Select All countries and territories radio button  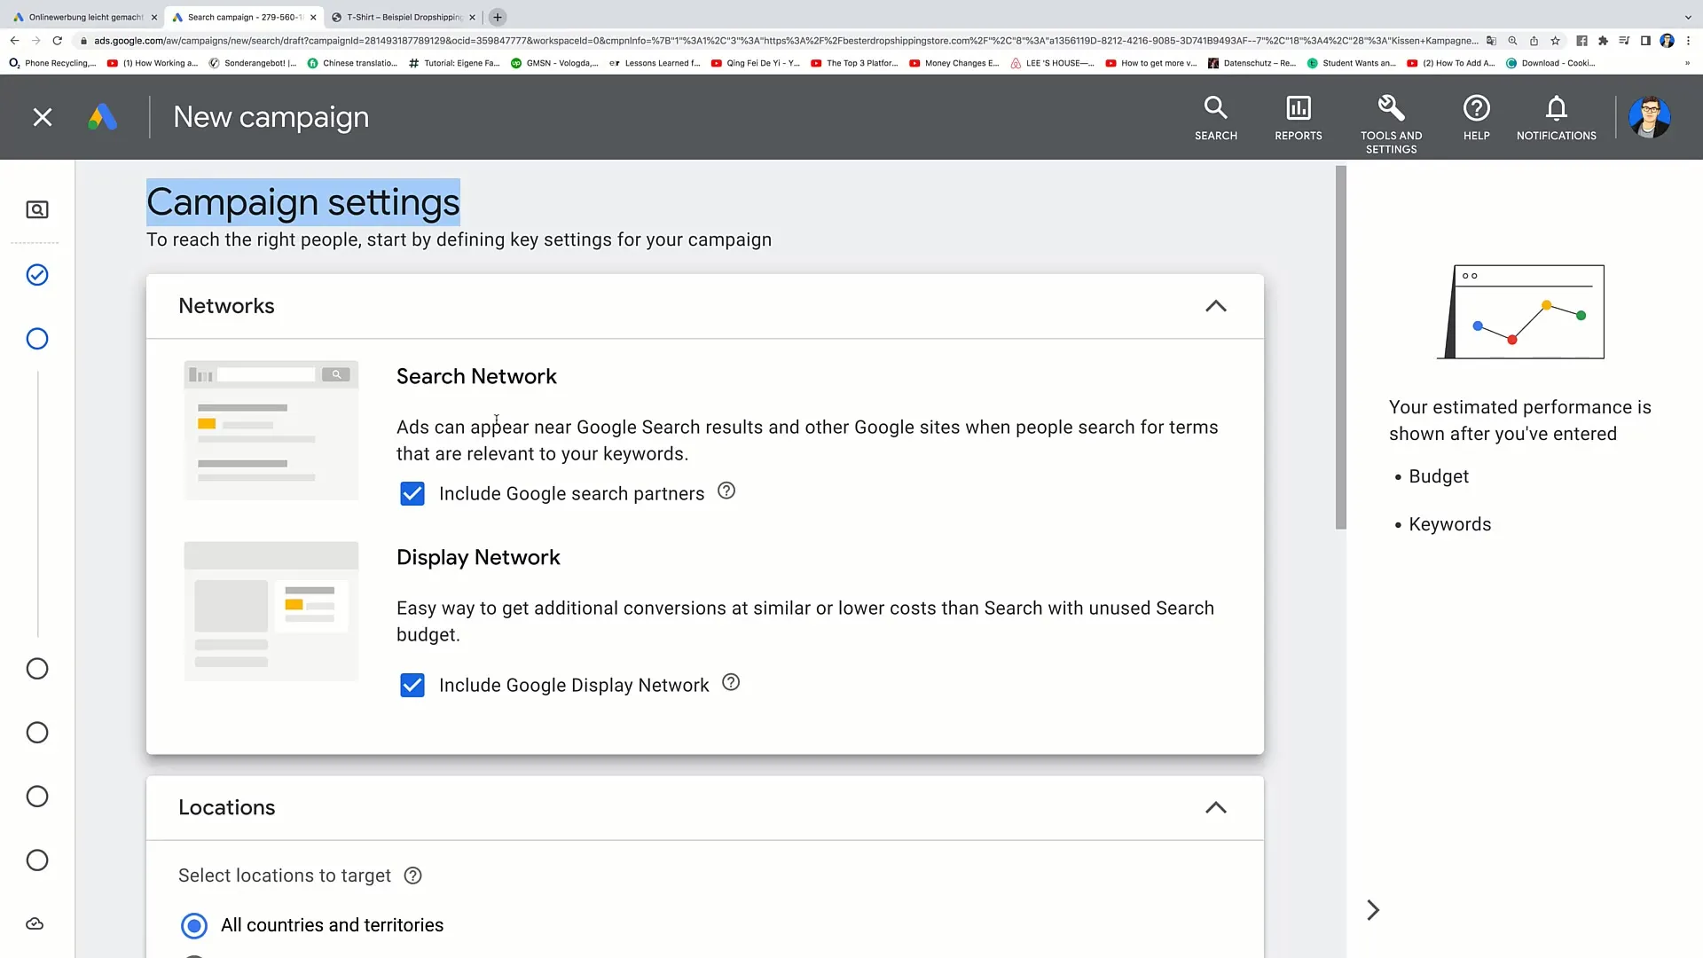pyautogui.click(x=194, y=925)
